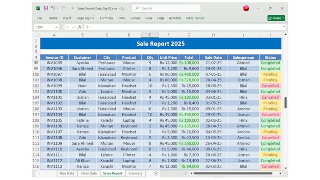
Task: Switch to the Clean Data sheet
Action: coord(88,173)
